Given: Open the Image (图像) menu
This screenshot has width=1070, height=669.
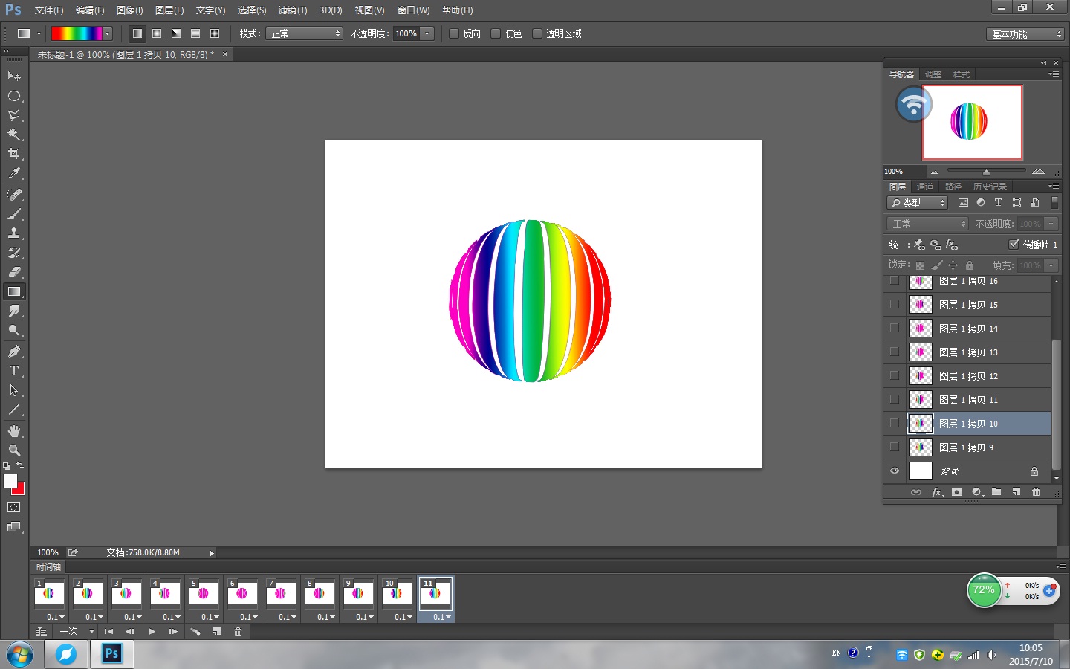Looking at the screenshot, I should (x=130, y=10).
